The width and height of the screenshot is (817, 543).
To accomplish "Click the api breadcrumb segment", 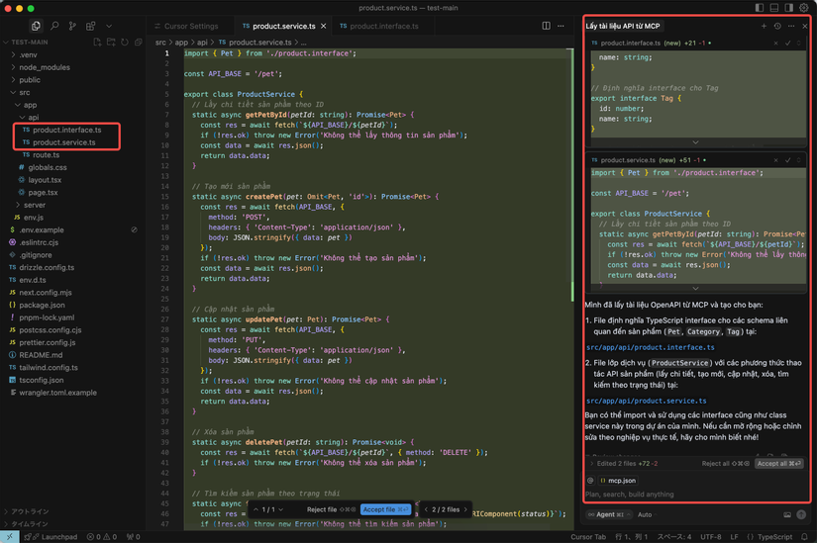I will pyautogui.click(x=202, y=43).
